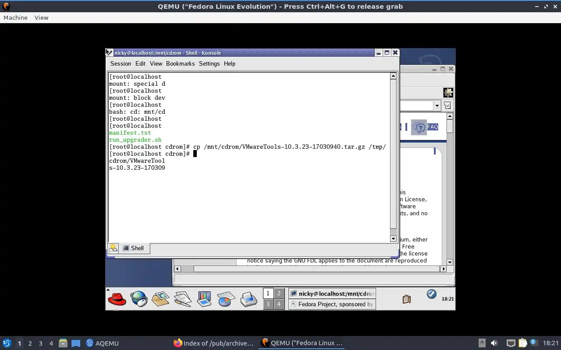Open AQEMU from host taskbar
The width and height of the screenshot is (561, 350).
[x=102, y=343]
